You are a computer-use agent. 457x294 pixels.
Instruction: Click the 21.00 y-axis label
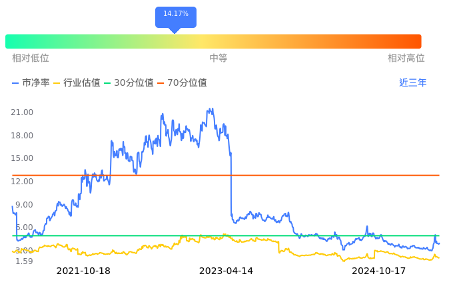(23, 112)
